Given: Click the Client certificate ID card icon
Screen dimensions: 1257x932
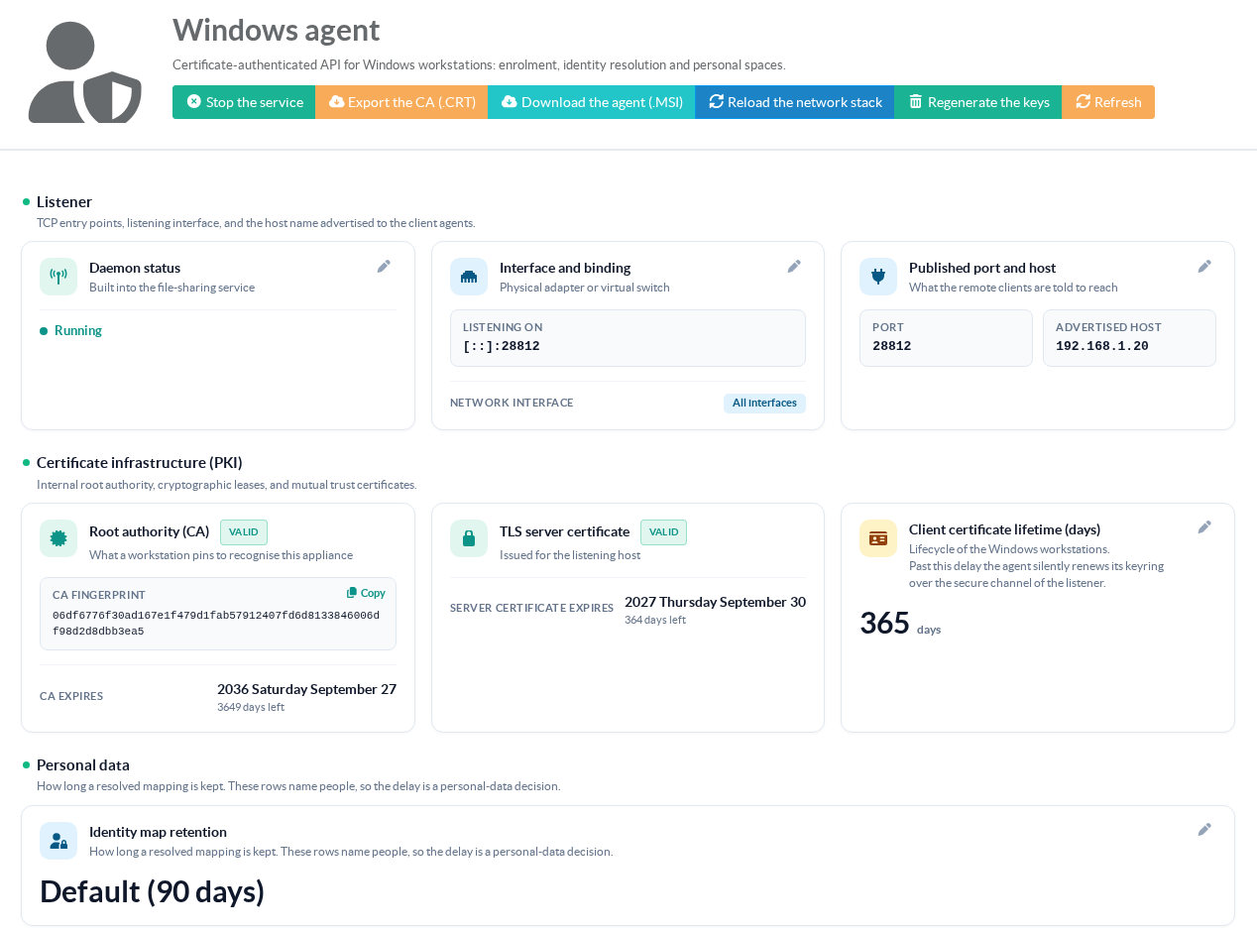Looking at the screenshot, I should tap(878, 538).
